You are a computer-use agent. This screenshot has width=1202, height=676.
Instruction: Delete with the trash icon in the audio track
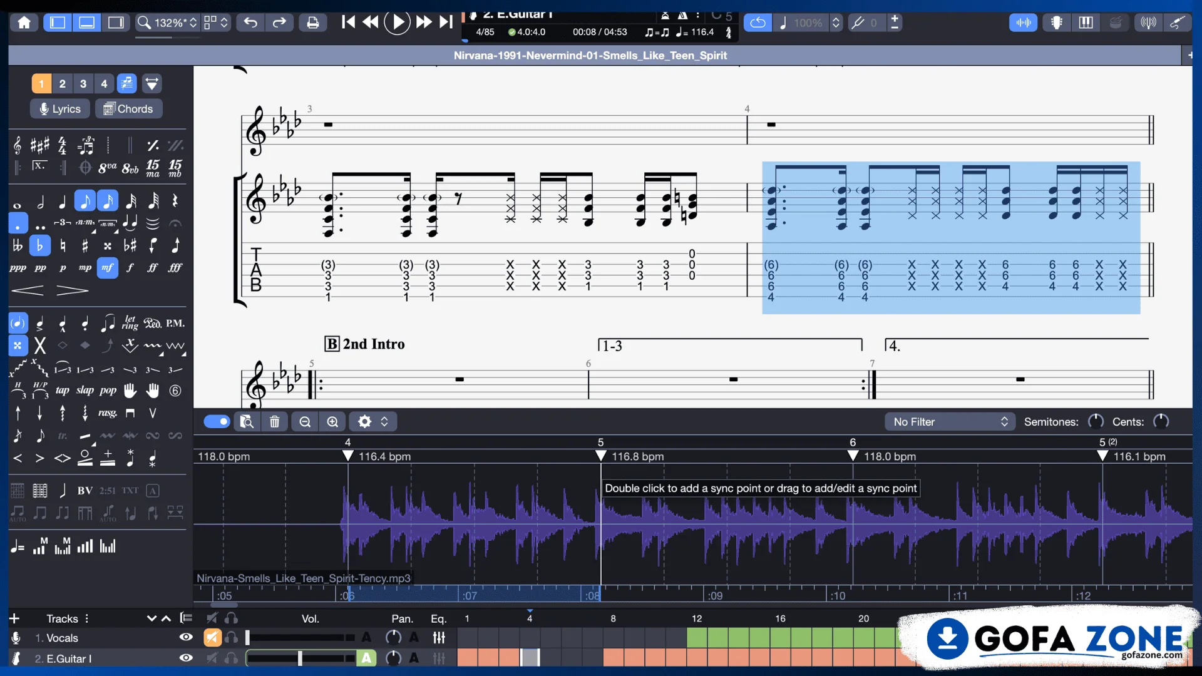point(274,421)
